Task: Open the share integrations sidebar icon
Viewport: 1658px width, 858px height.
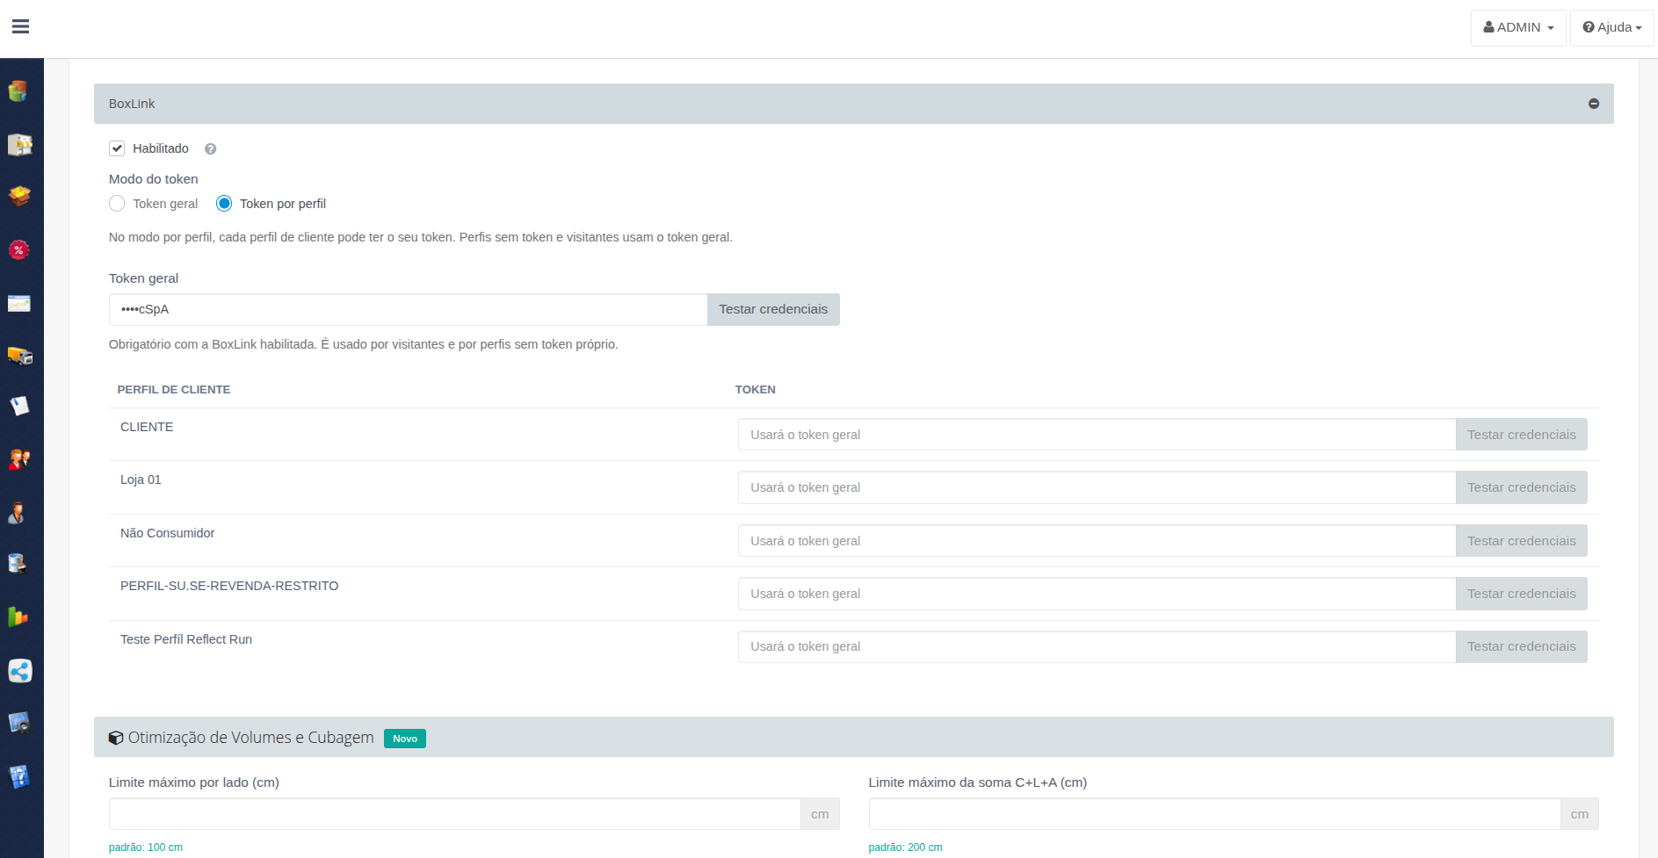Action: pos(19,671)
